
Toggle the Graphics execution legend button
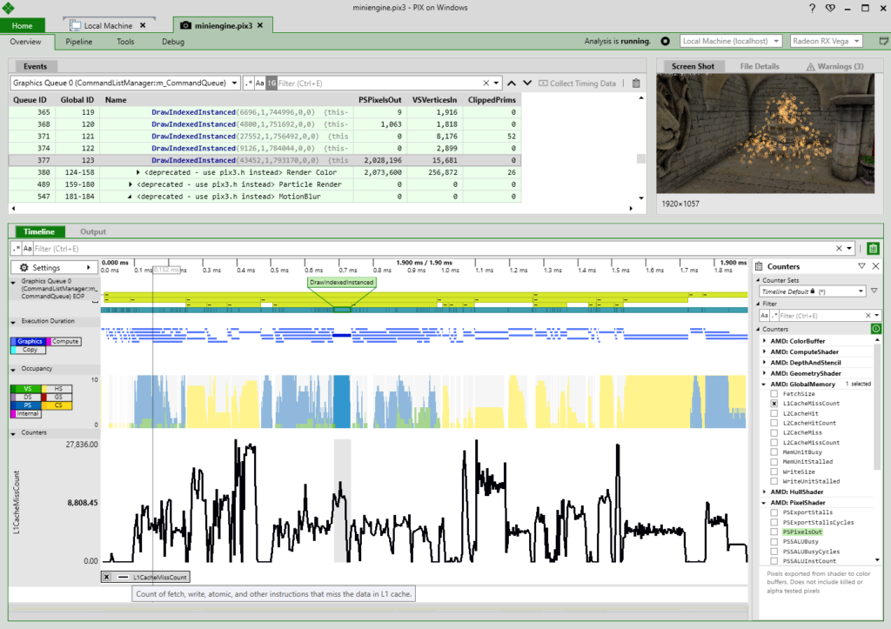pos(30,342)
